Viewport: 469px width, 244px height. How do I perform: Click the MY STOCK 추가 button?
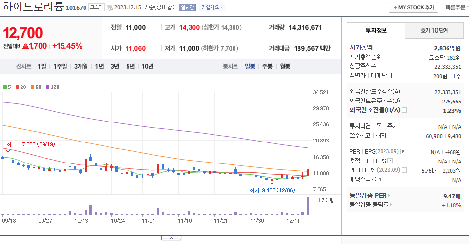pos(413,7)
